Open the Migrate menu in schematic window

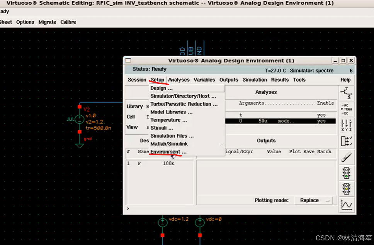click(x=47, y=22)
